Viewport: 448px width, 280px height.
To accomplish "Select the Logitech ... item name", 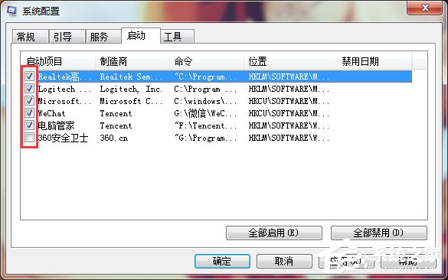I will coord(64,89).
